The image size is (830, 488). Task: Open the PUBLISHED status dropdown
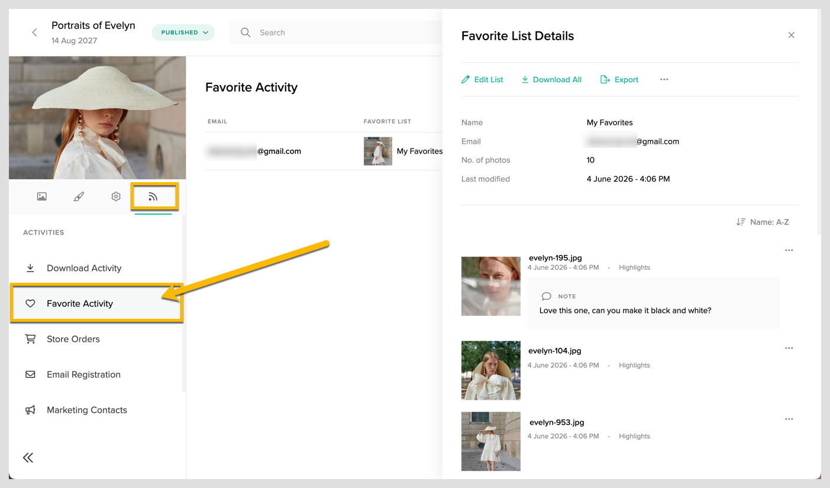(183, 33)
